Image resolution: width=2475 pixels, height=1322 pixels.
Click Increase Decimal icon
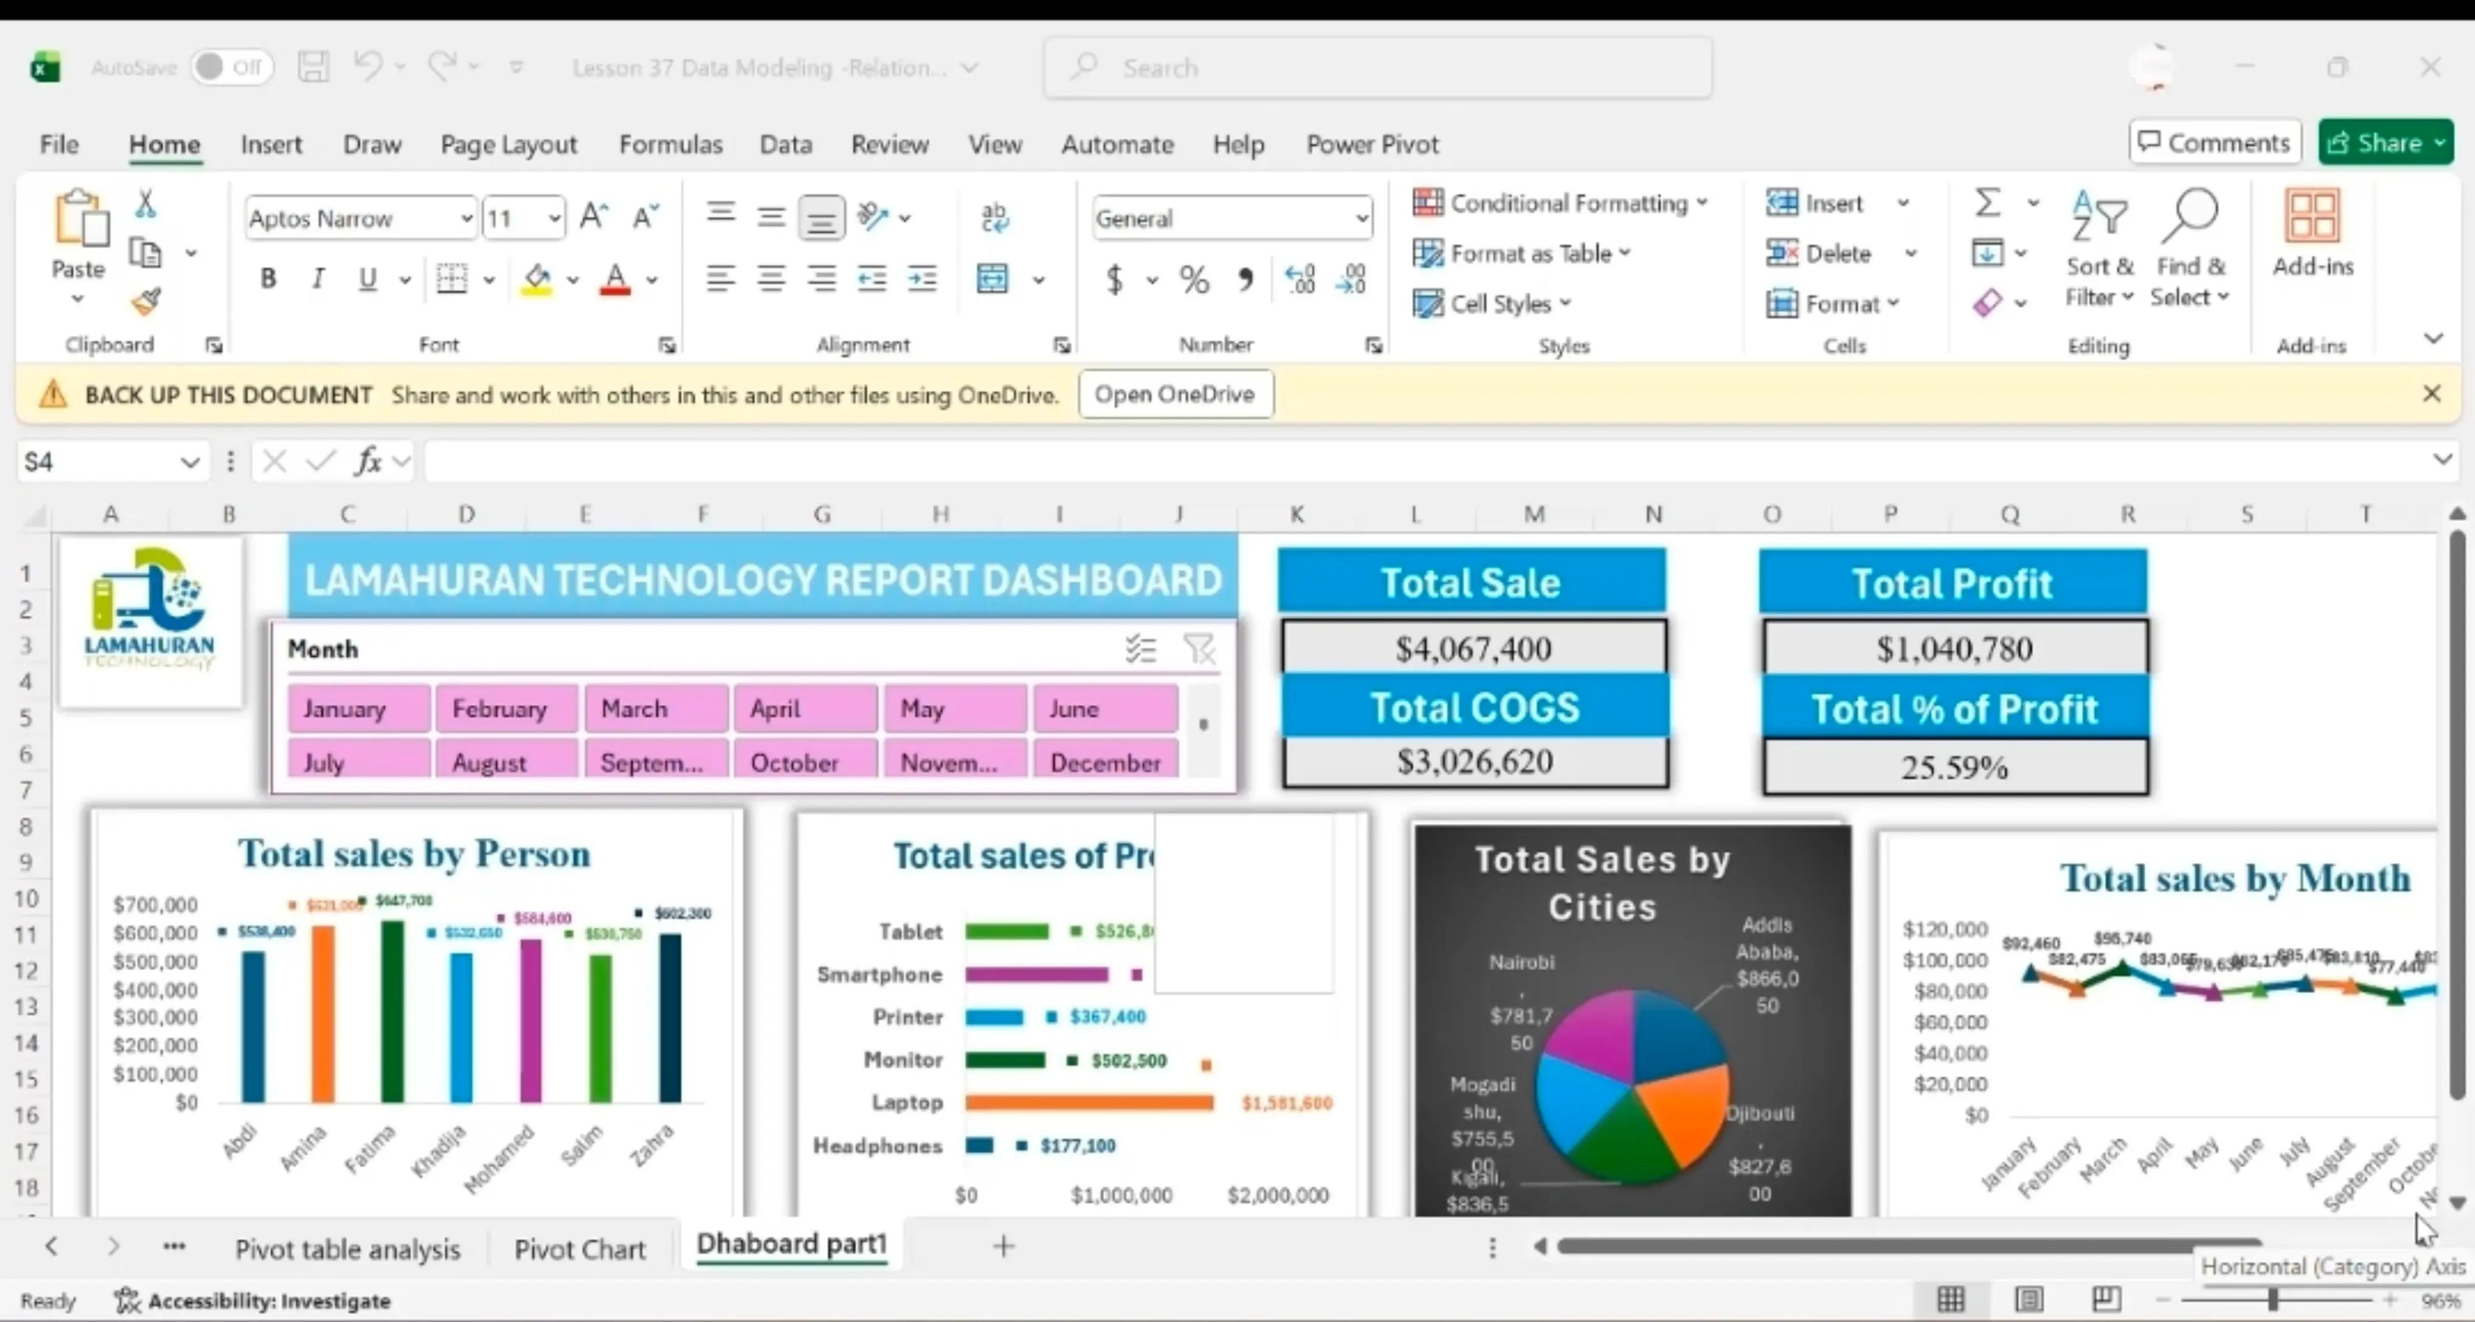click(x=1300, y=279)
